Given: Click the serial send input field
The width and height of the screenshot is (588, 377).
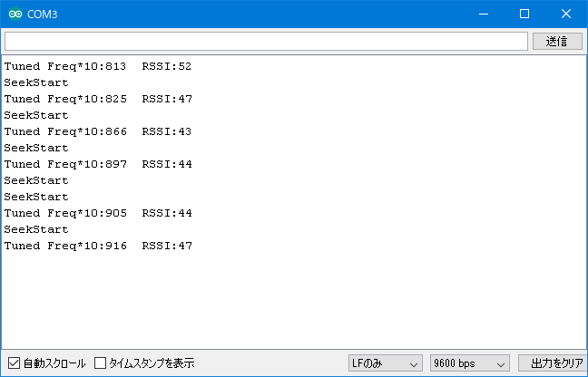Looking at the screenshot, I should click(266, 41).
